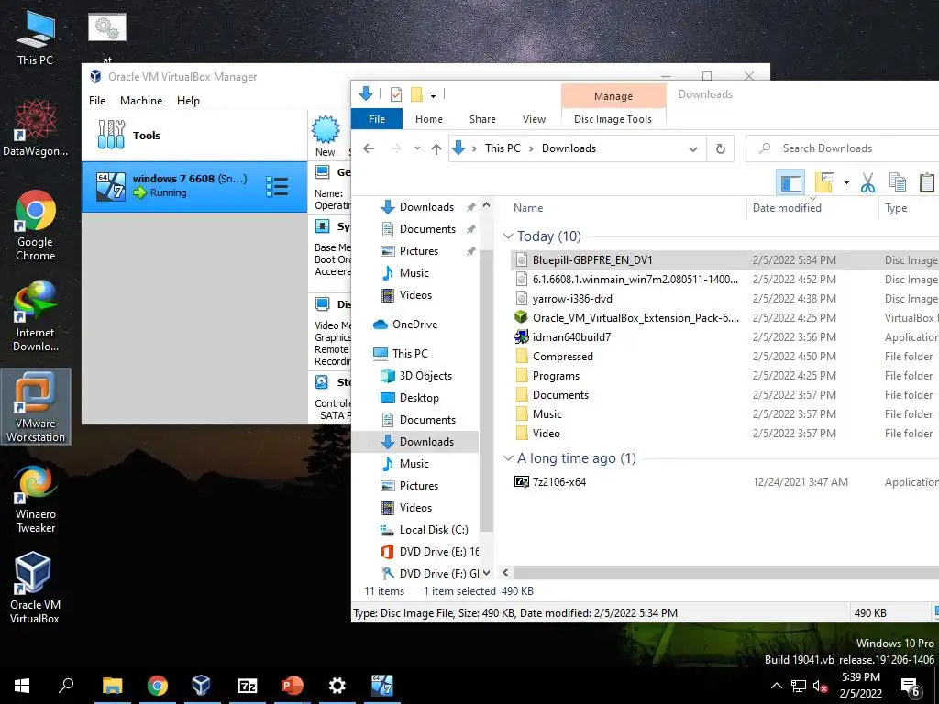Viewport: 939px width, 704px height.
Task: Click the taskbar Search magnifier
Action: tap(66, 685)
